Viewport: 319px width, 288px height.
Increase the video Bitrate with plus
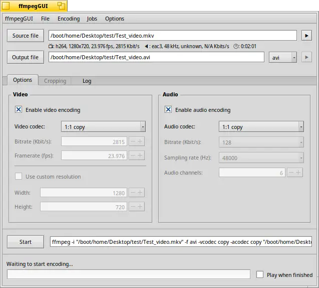pyautogui.click(x=140, y=141)
